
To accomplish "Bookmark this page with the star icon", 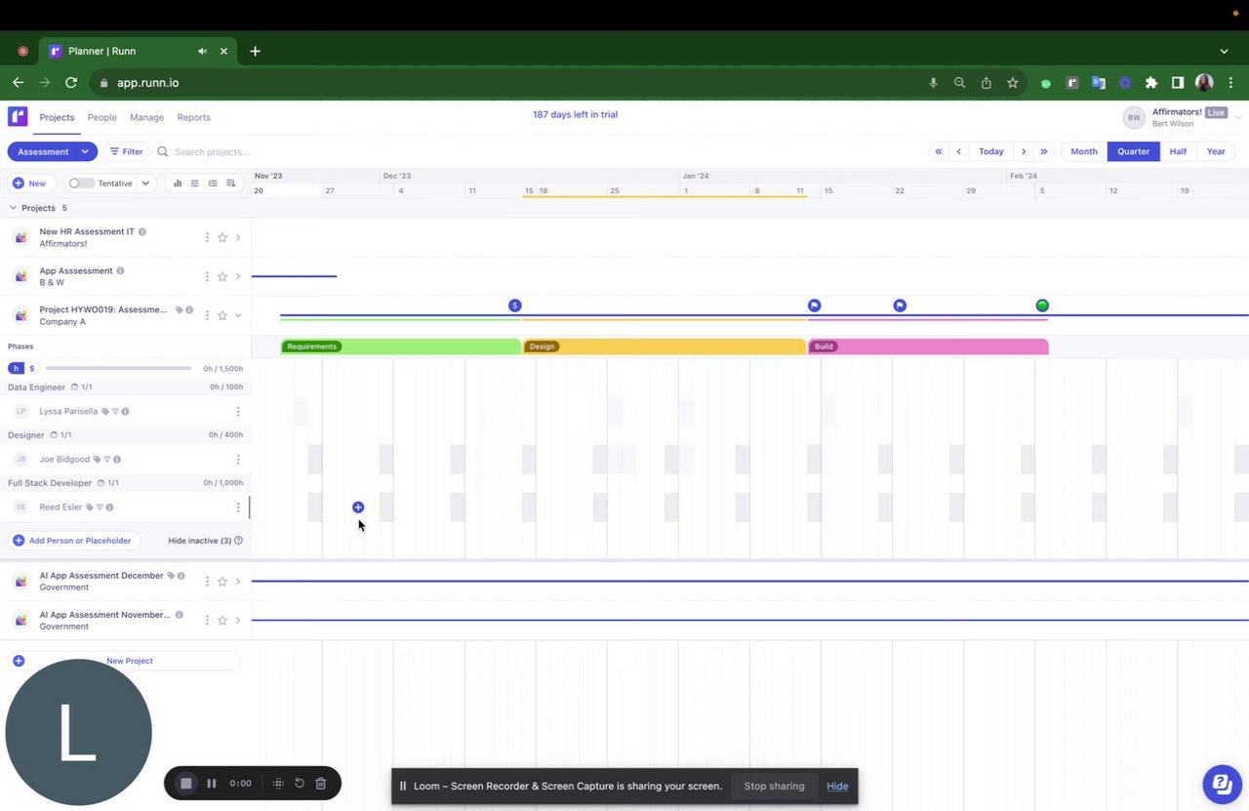I will pos(1013,83).
